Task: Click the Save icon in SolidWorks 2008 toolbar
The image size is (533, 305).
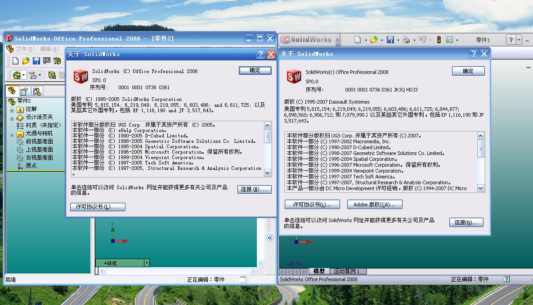Action: pyautogui.click(x=390, y=40)
